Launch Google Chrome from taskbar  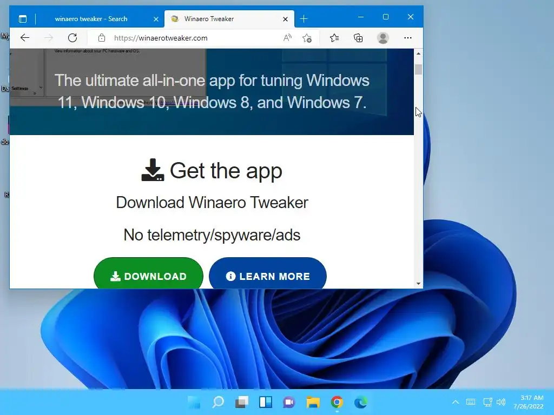click(x=337, y=402)
